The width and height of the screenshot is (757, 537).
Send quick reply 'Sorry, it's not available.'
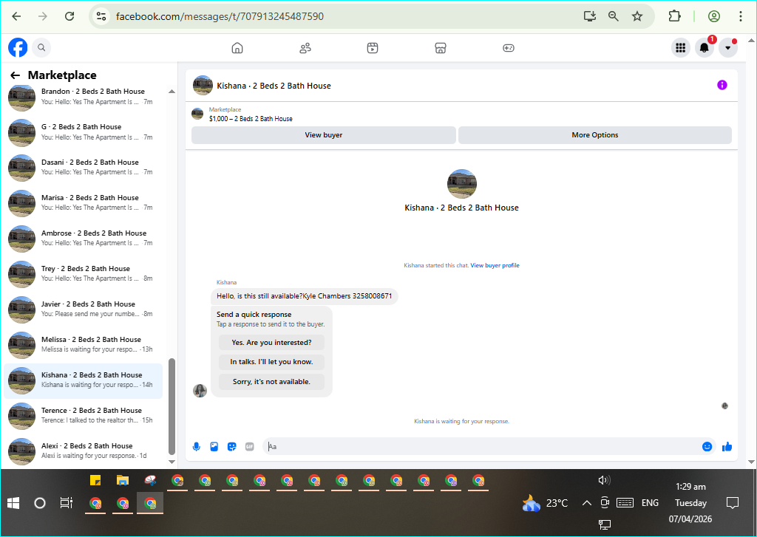[x=271, y=382]
